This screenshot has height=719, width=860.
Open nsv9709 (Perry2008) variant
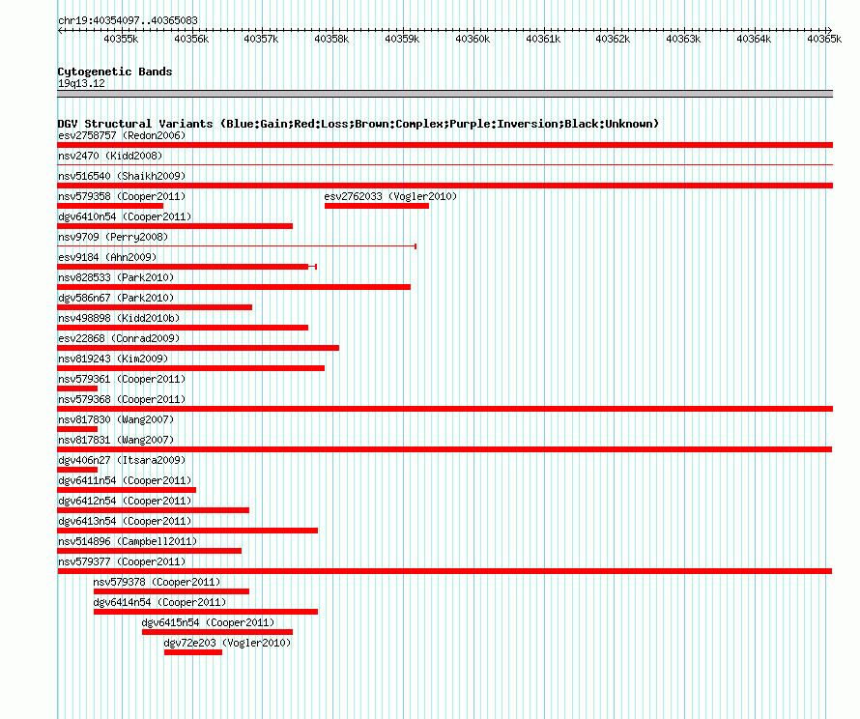click(113, 237)
